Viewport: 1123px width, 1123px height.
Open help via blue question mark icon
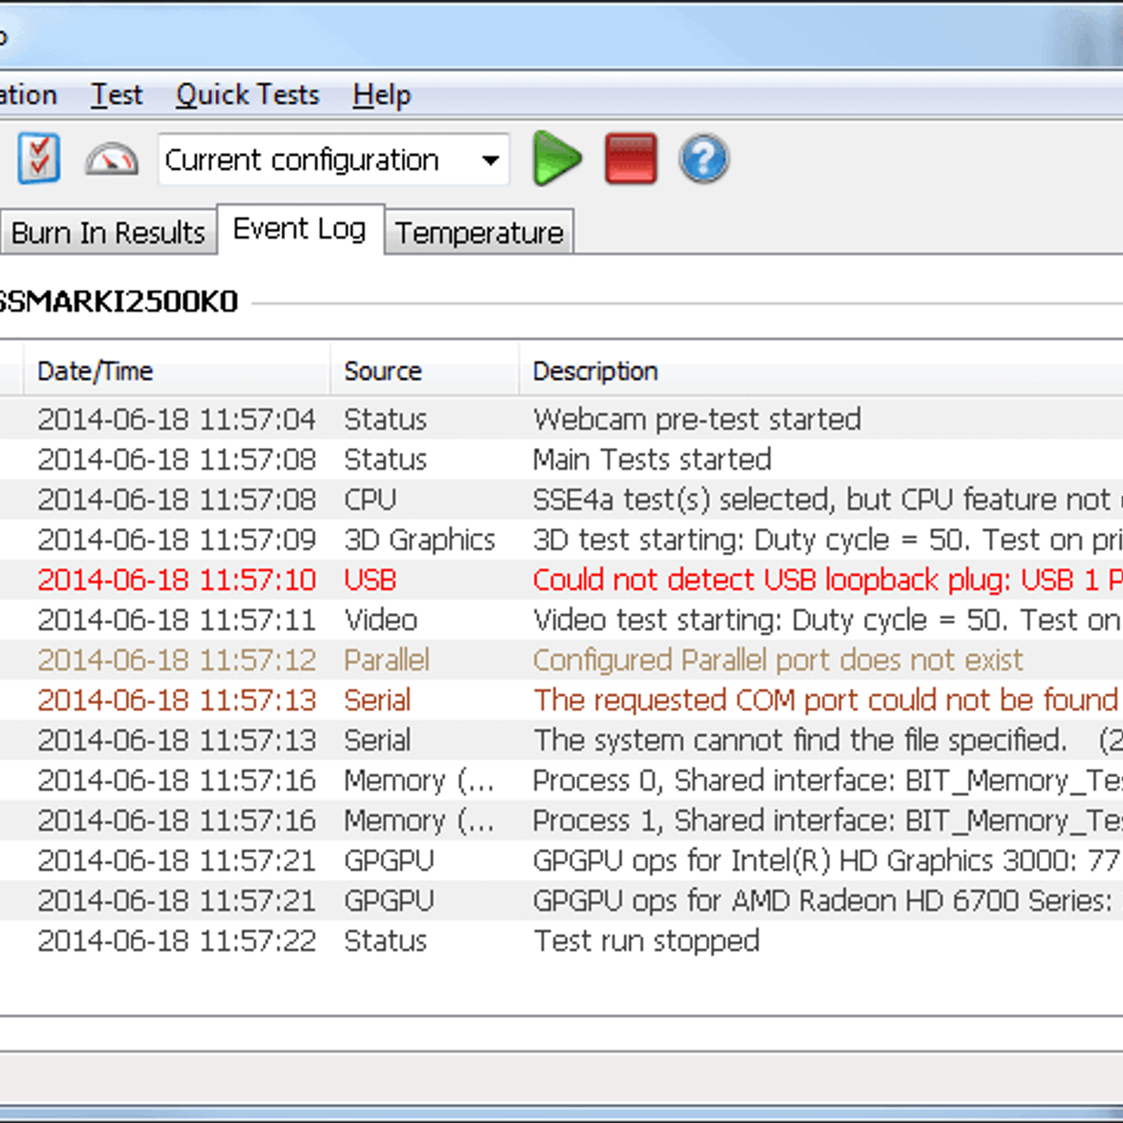pyautogui.click(x=704, y=159)
